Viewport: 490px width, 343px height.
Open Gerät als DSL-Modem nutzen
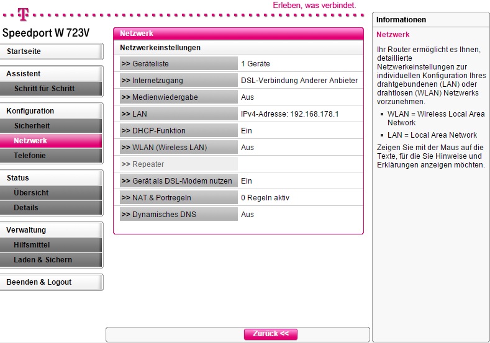tap(178, 181)
